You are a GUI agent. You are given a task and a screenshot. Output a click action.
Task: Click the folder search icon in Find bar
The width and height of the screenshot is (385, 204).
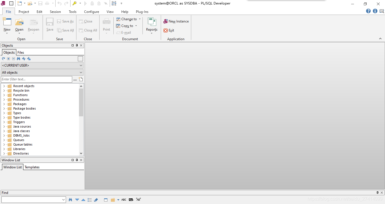point(113,200)
